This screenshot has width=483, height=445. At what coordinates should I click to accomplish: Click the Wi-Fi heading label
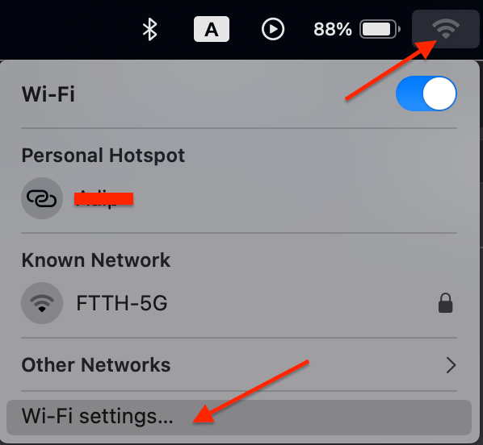[48, 94]
